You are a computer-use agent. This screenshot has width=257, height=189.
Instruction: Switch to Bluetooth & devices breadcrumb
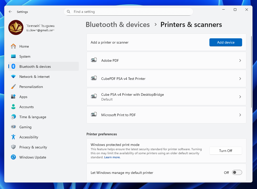117,24
